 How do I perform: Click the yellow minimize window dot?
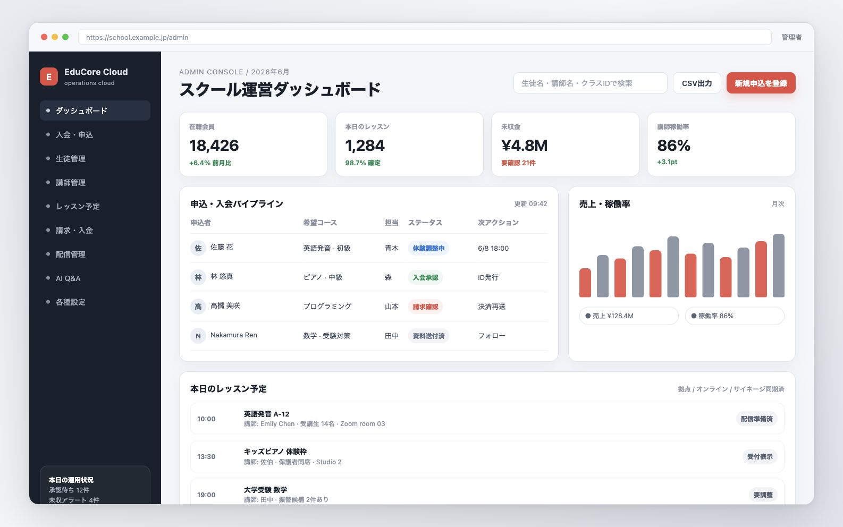click(x=55, y=37)
